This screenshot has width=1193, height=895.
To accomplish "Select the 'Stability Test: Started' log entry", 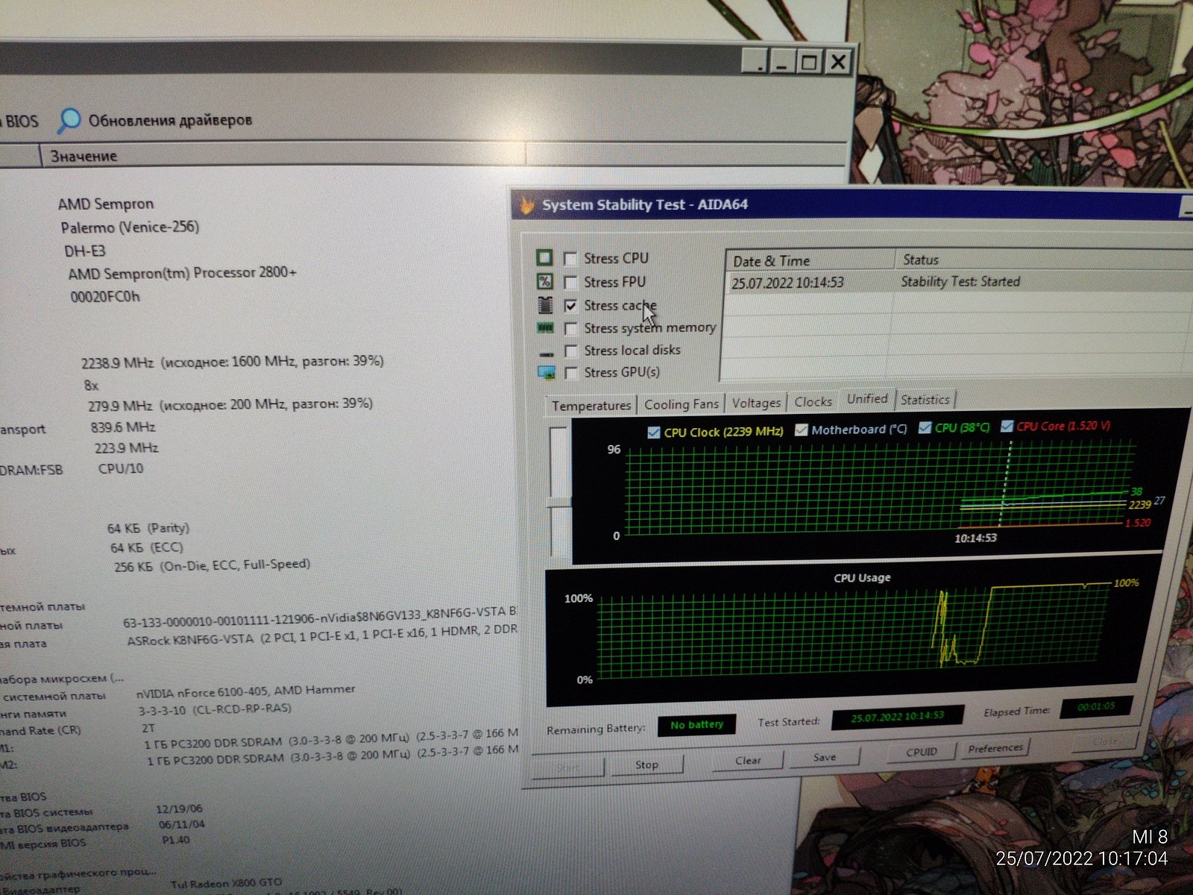I will click(959, 282).
